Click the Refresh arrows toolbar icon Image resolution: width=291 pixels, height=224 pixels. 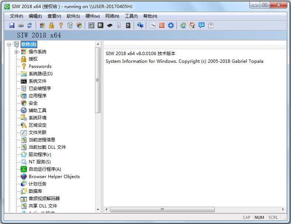(x=29, y=25)
